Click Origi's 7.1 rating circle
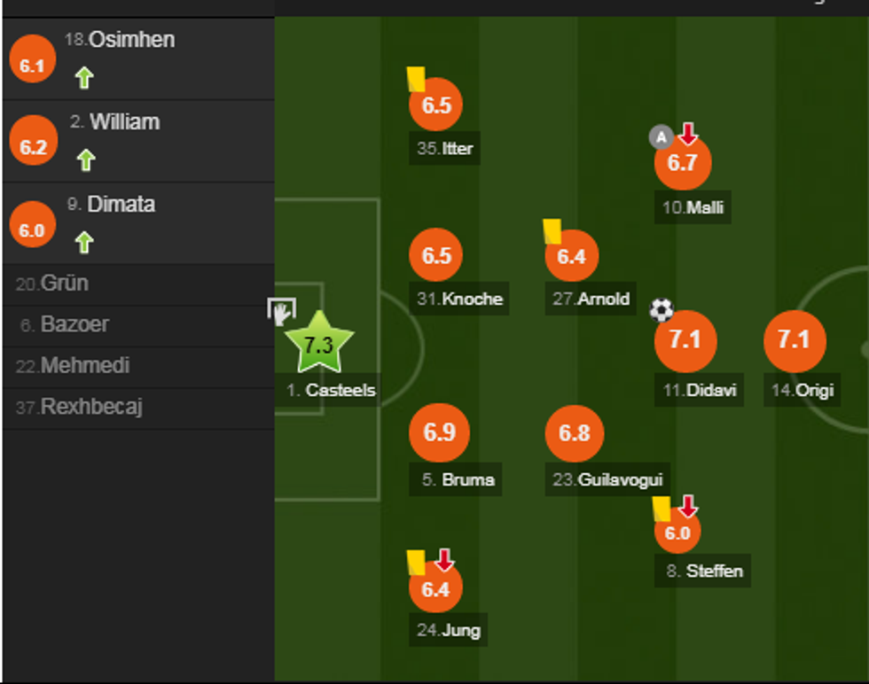The width and height of the screenshot is (869, 684). [794, 340]
